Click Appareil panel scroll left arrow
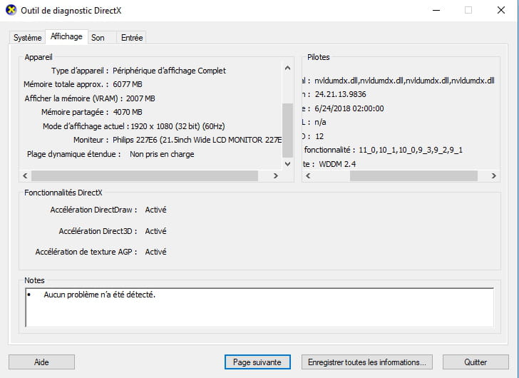519x378 pixels. [25, 175]
